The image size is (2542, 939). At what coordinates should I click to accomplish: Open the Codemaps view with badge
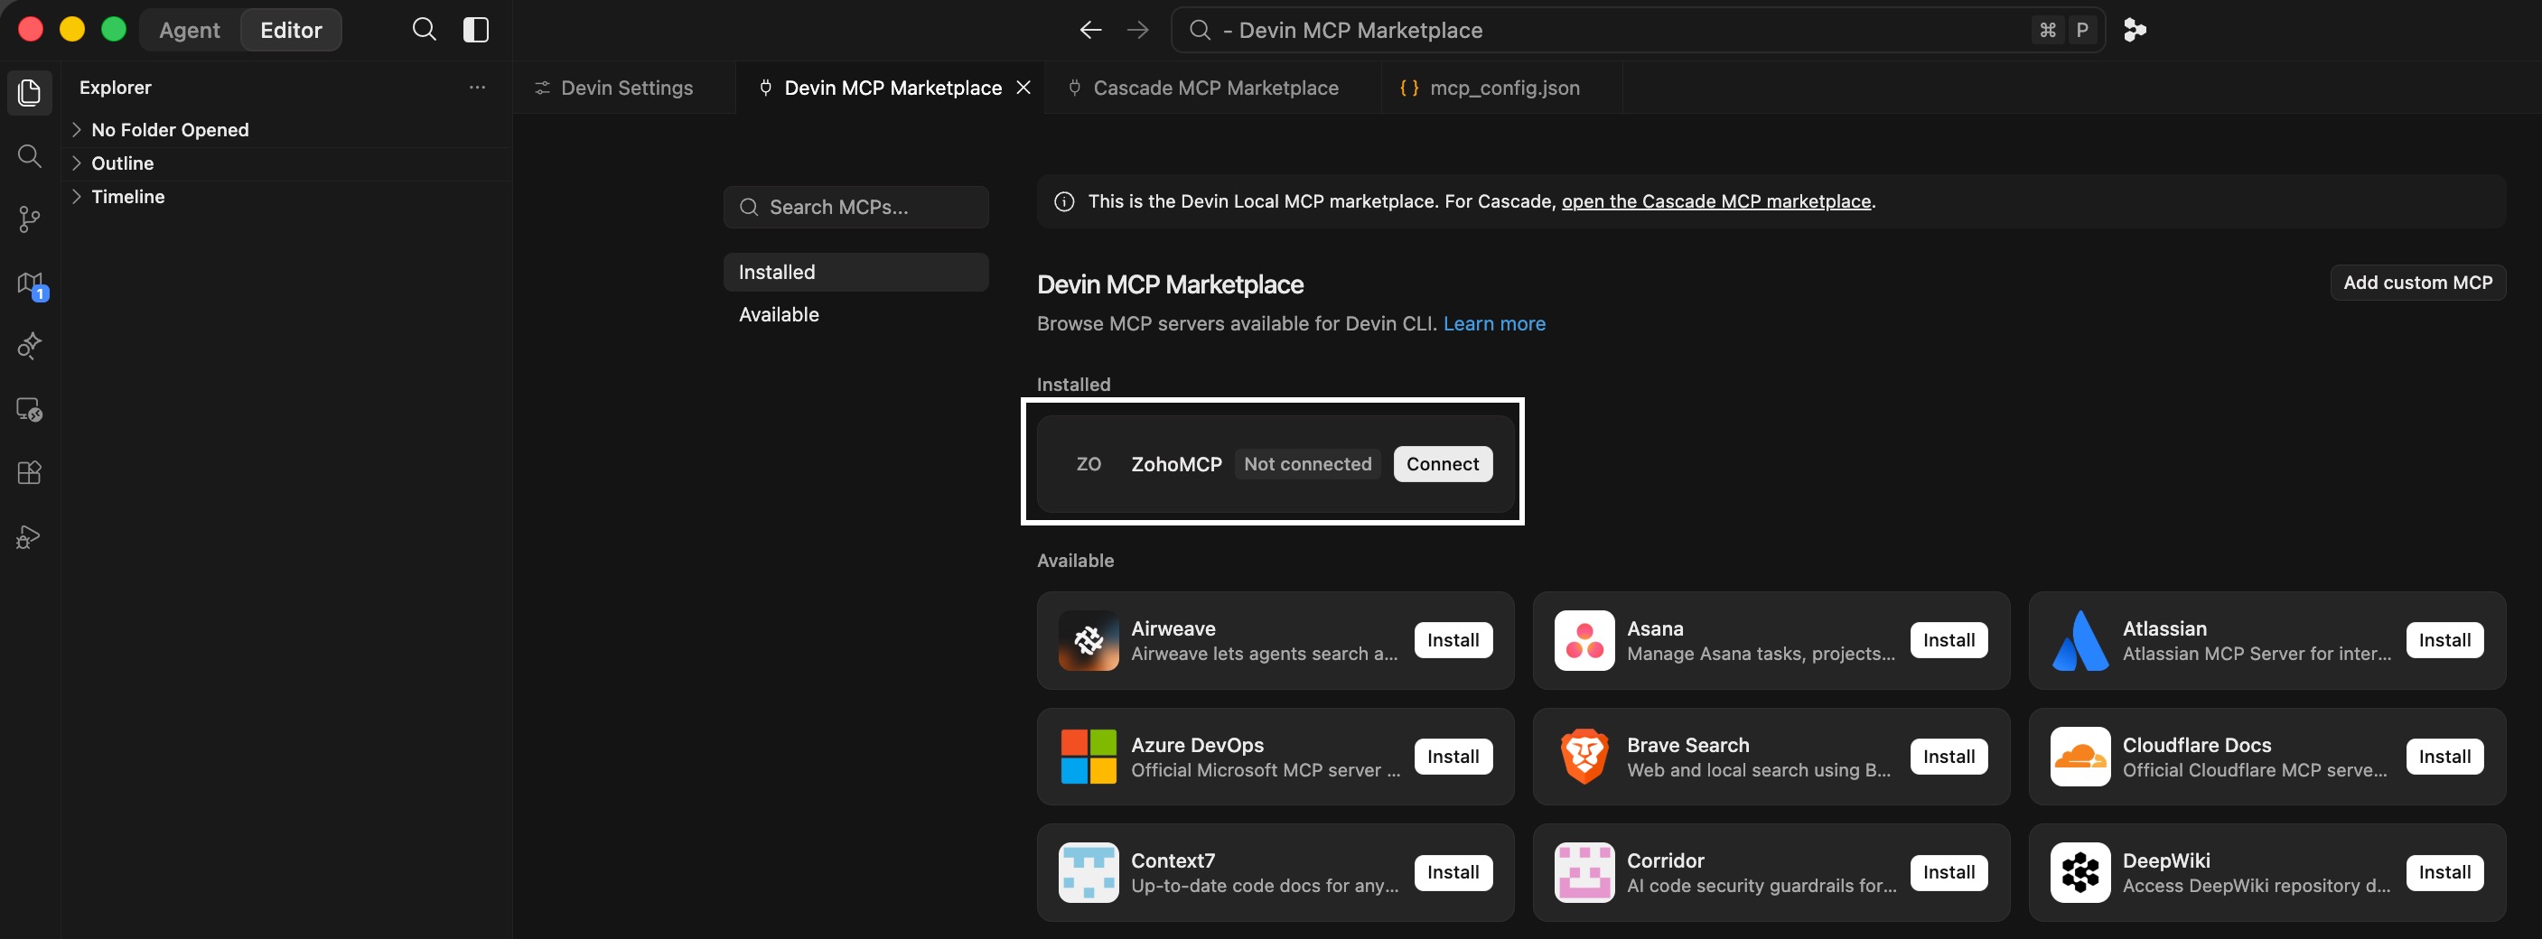tap(30, 284)
